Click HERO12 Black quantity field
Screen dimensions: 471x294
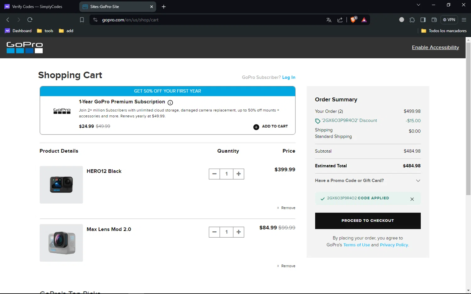pyautogui.click(x=226, y=174)
